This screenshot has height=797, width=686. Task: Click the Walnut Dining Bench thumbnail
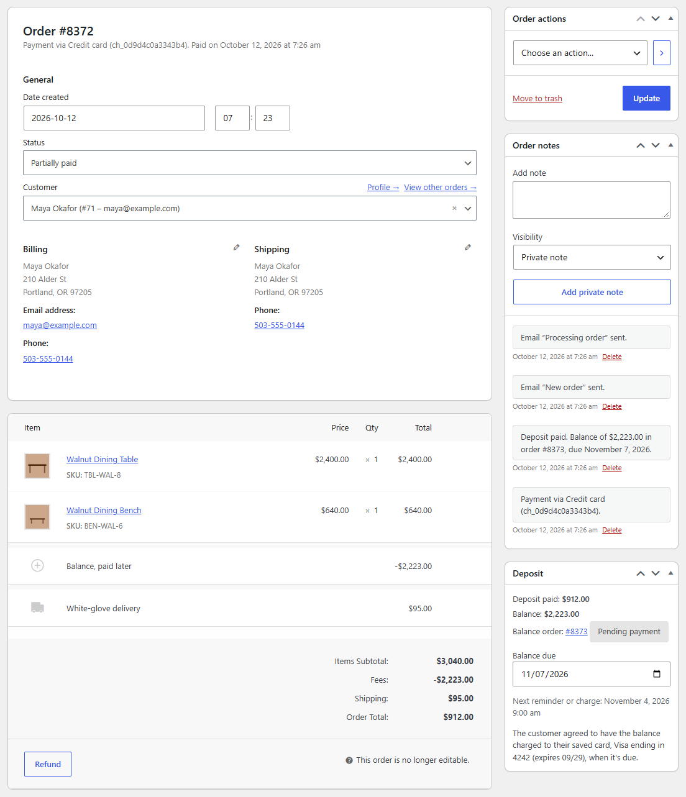coord(37,517)
